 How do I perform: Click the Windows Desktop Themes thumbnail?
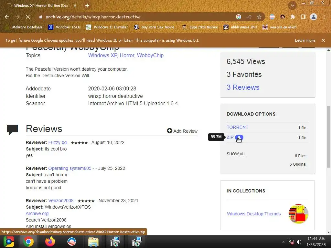point(298,214)
